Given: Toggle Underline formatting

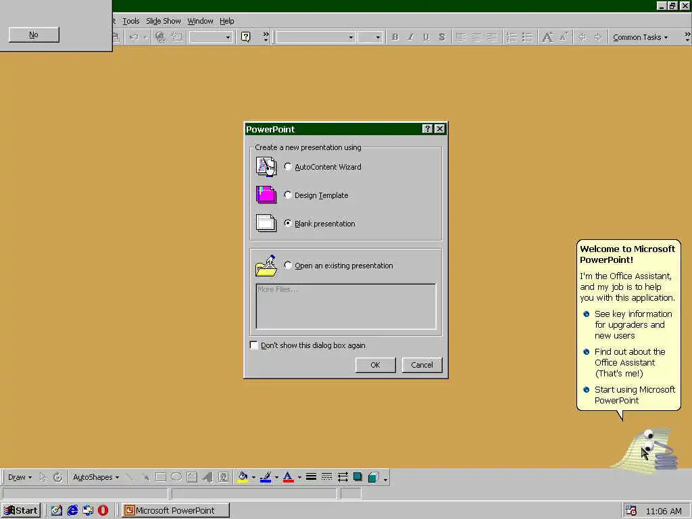Looking at the screenshot, I should click(426, 38).
